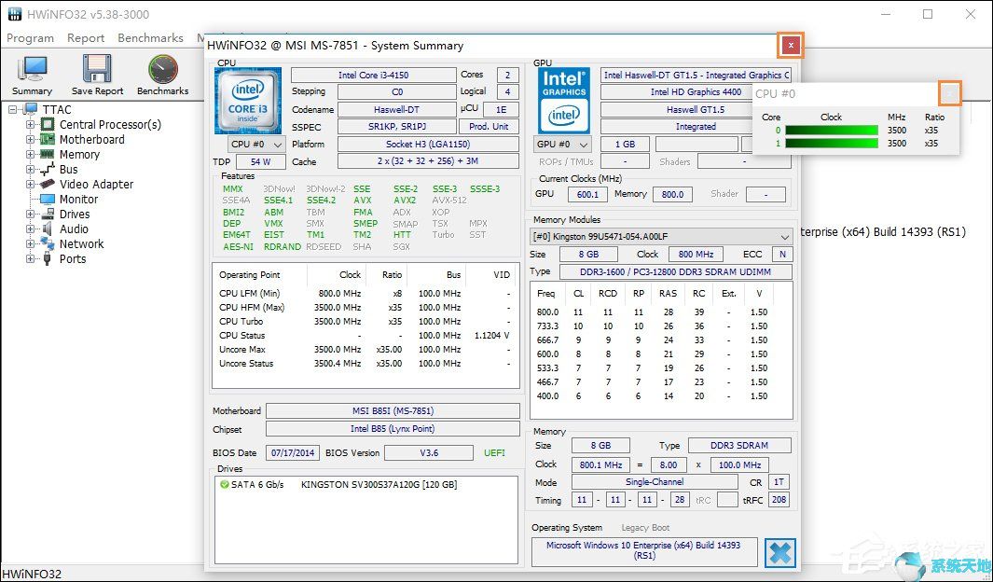Click the Motherboard icon in tree
The height and width of the screenshot is (582, 993).
click(x=48, y=139)
